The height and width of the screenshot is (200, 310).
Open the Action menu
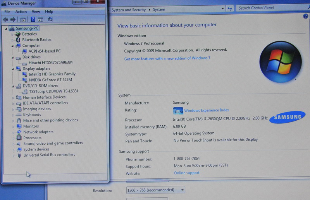coord(21,12)
